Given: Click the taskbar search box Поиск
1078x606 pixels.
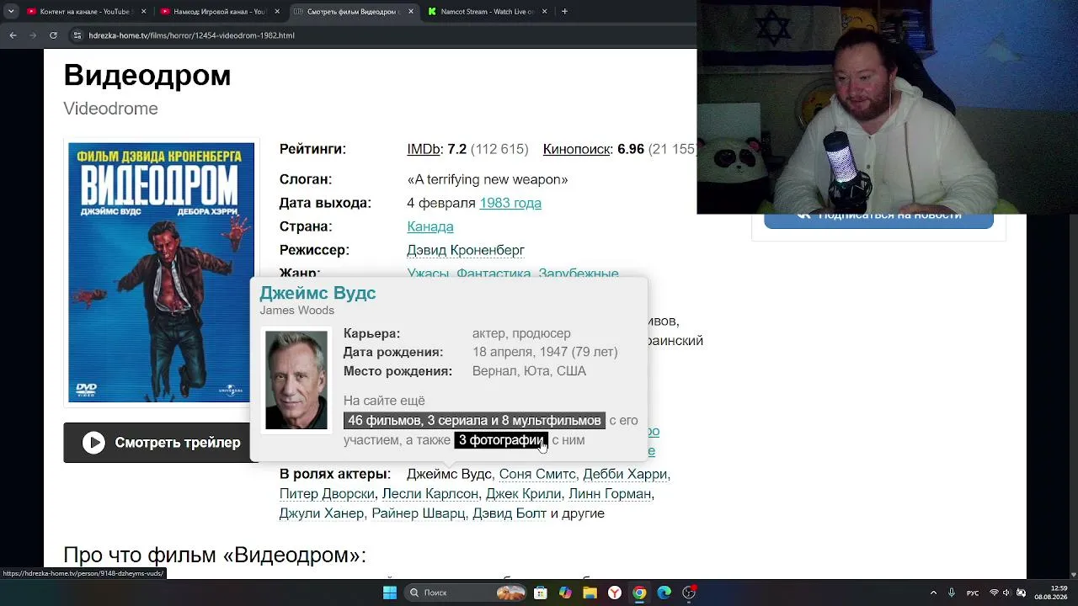Looking at the screenshot, I should pos(466,593).
